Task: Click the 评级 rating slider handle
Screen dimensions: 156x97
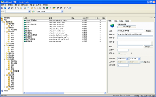Action: click(119, 53)
